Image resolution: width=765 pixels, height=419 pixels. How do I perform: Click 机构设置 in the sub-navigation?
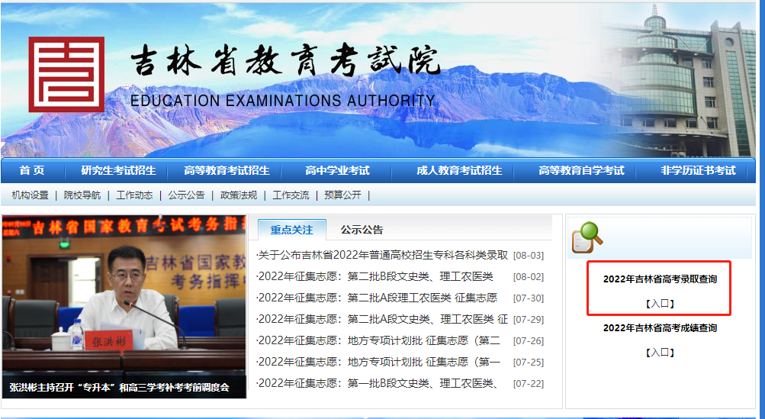tap(31, 195)
